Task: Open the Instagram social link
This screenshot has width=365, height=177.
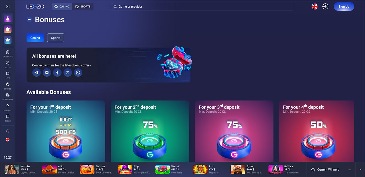Action: (x=47, y=73)
